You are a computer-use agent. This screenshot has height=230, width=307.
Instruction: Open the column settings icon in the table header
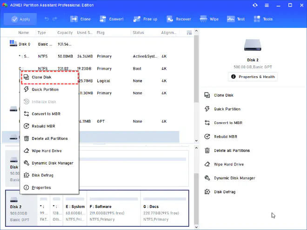[x=189, y=33]
